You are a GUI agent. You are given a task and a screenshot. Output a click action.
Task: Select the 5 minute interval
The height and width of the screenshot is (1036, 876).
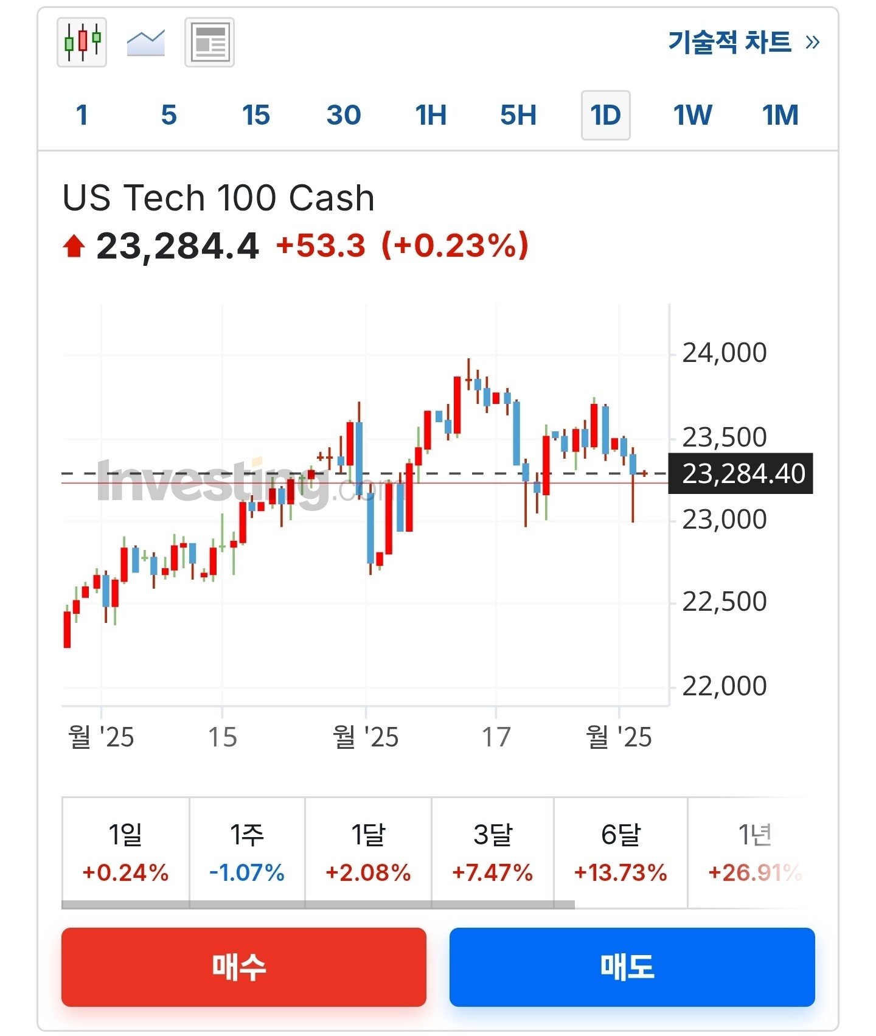point(169,115)
